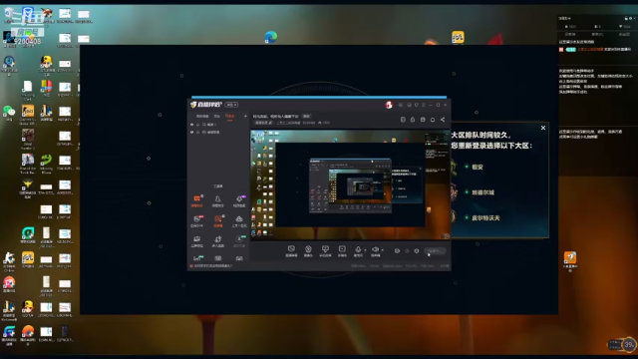This screenshot has height=359, width=638.
Task: Expand the arrow next to the speaker icon
Action: click(x=382, y=250)
